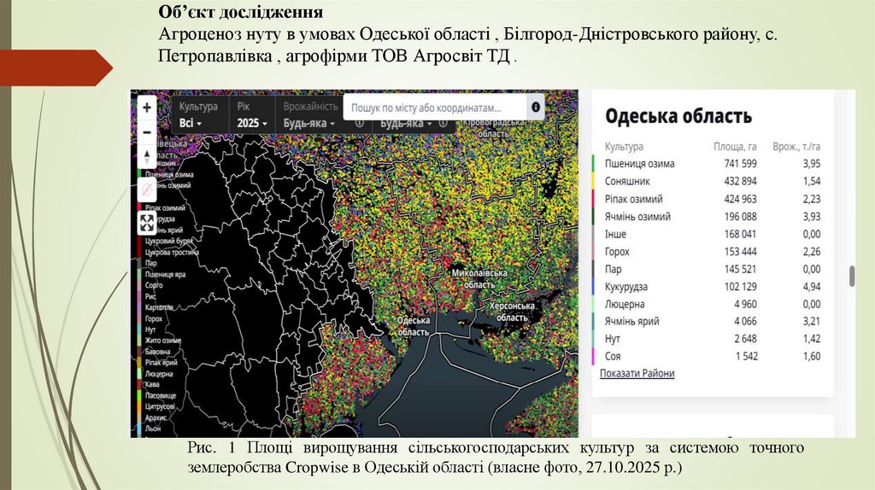875x490 pixels.
Task: Click Сорго in the map legend
Action: pyautogui.click(x=154, y=285)
